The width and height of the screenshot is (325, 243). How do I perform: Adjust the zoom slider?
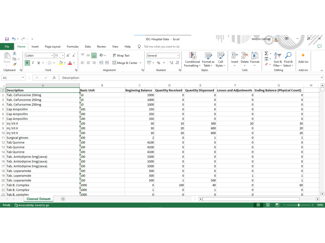[298, 205]
